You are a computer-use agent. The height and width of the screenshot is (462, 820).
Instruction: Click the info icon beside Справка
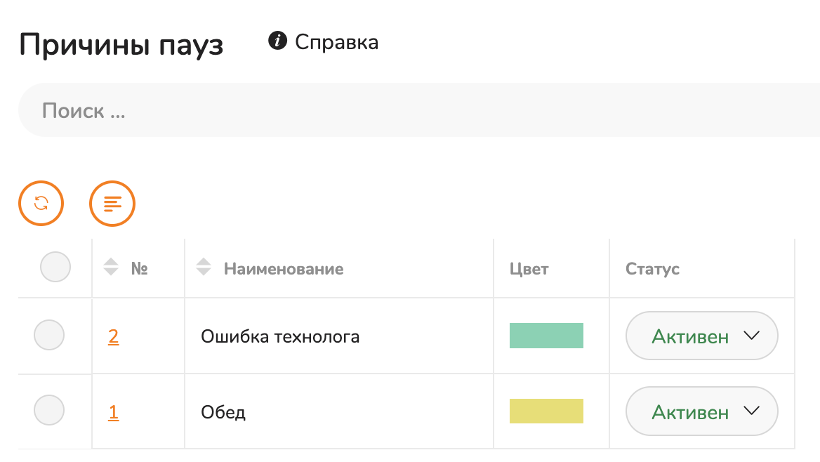point(278,40)
